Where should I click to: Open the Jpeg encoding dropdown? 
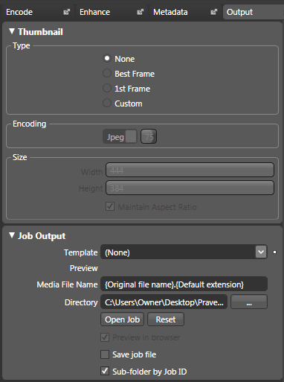pos(120,136)
